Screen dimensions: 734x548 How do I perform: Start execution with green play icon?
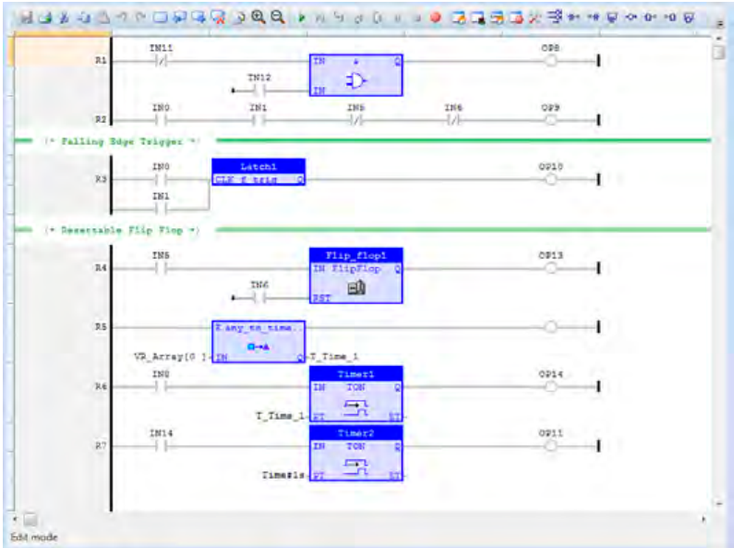point(302,18)
